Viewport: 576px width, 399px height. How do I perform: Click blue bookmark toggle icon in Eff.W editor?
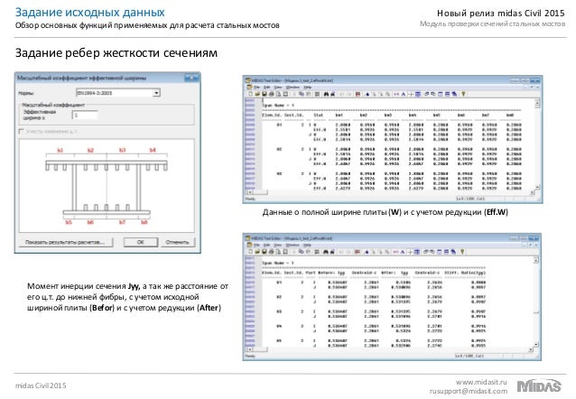coord(367,94)
